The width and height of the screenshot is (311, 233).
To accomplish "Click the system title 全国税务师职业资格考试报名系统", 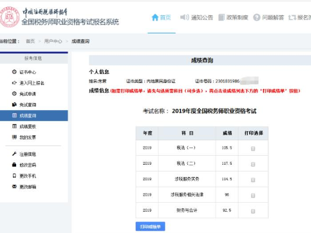I will click(70, 22).
